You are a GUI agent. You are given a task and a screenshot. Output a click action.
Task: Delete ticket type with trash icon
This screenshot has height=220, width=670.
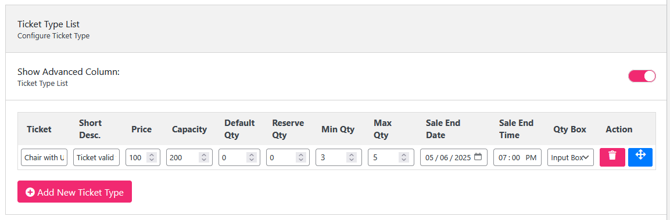(x=612, y=157)
